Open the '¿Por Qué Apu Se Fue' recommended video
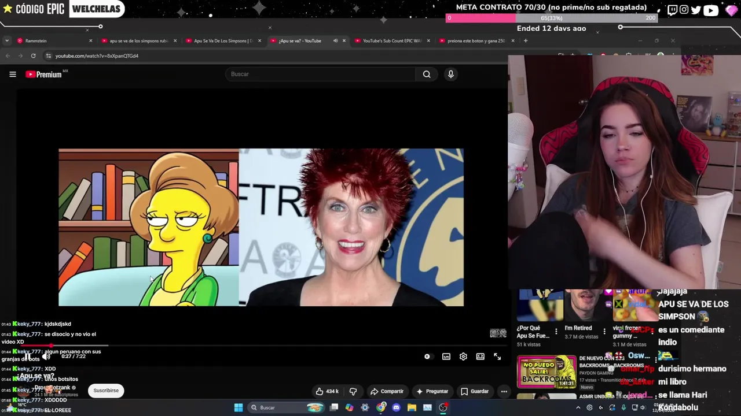This screenshot has width=741, height=416. tap(539, 305)
